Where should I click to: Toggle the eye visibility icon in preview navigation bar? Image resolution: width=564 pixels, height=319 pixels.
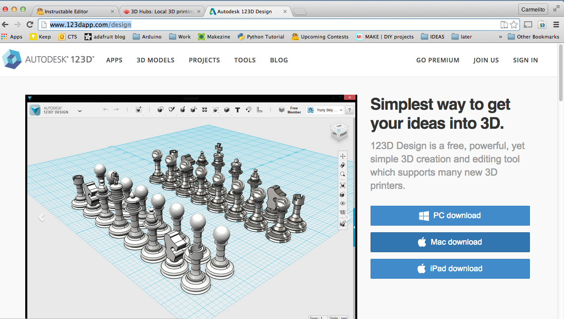coord(343,204)
